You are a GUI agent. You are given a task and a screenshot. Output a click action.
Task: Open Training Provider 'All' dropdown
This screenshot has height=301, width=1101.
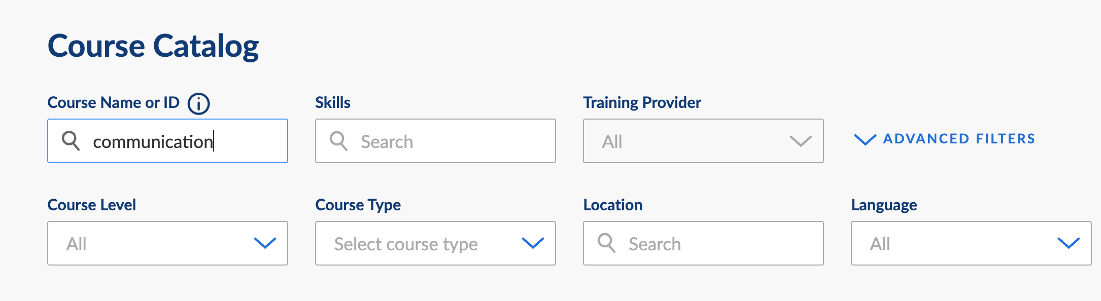(x=703, y=141)
